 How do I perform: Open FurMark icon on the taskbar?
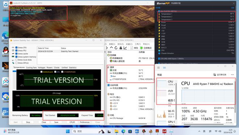(157, 131)
